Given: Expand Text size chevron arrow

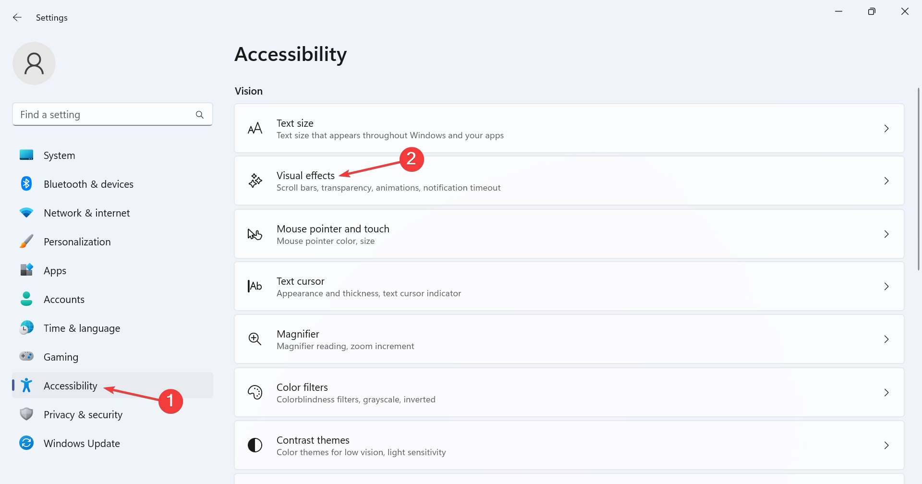Looking at the screenshot, I should pos(886,129).
